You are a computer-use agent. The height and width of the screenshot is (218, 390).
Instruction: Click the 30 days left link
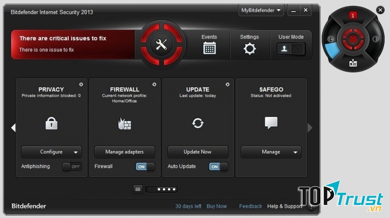pos(188,206)
